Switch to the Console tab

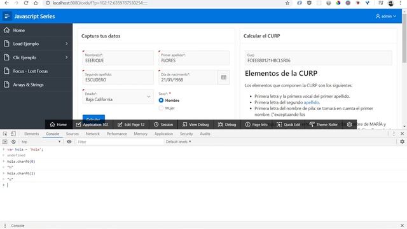point(52,134)
